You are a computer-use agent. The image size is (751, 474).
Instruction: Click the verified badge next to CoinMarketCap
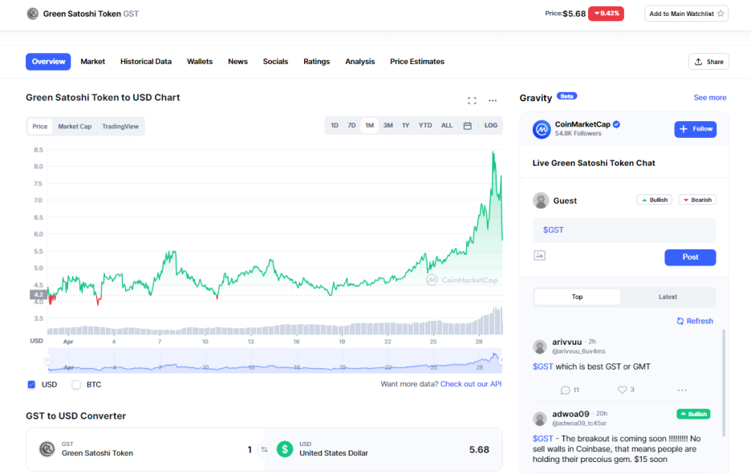coord(616,124)
